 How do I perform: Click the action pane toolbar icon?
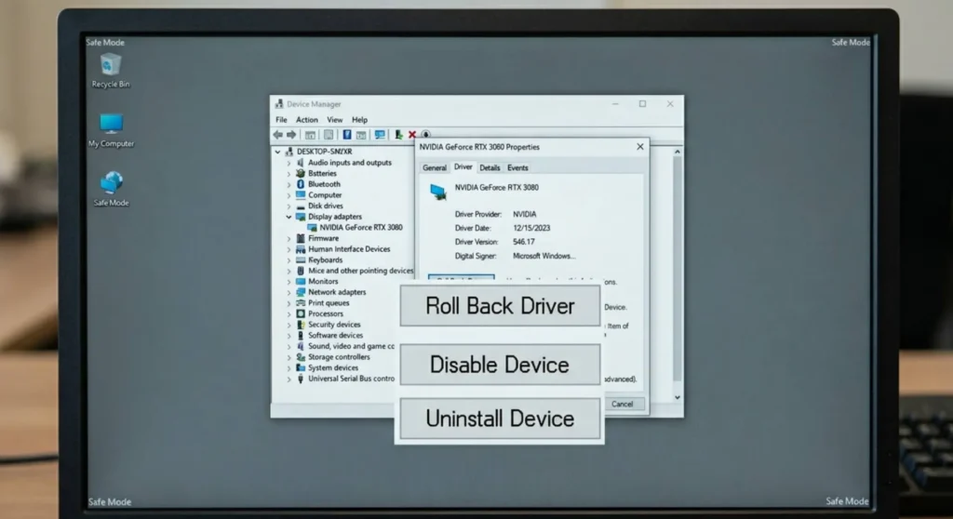click(361, 135)
